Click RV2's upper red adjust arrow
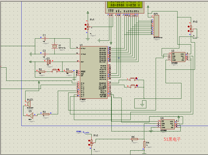 (188, 26)
